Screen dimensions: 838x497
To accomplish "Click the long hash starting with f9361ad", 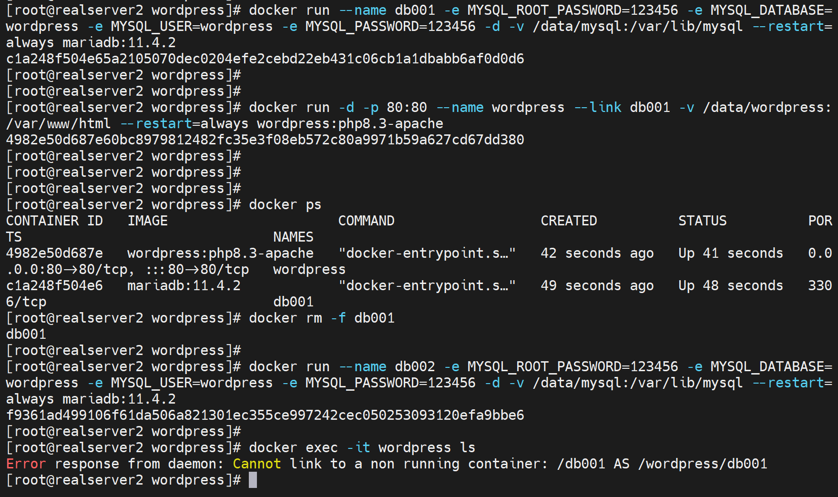I will pos(265,415).
